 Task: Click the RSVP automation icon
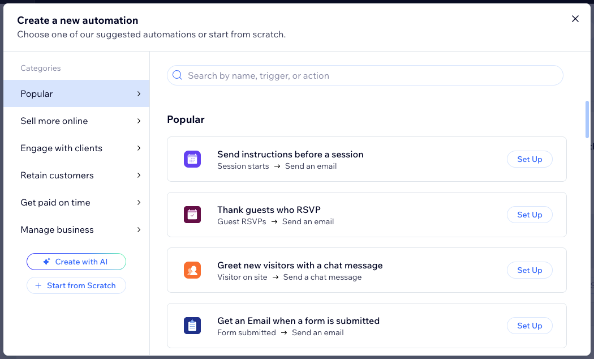[x=192, y=215]
